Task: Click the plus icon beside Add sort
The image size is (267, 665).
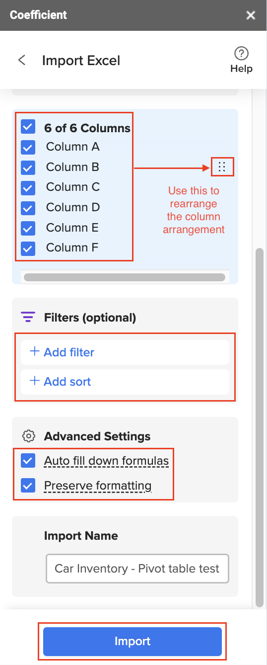Action: tap(35, 381)
